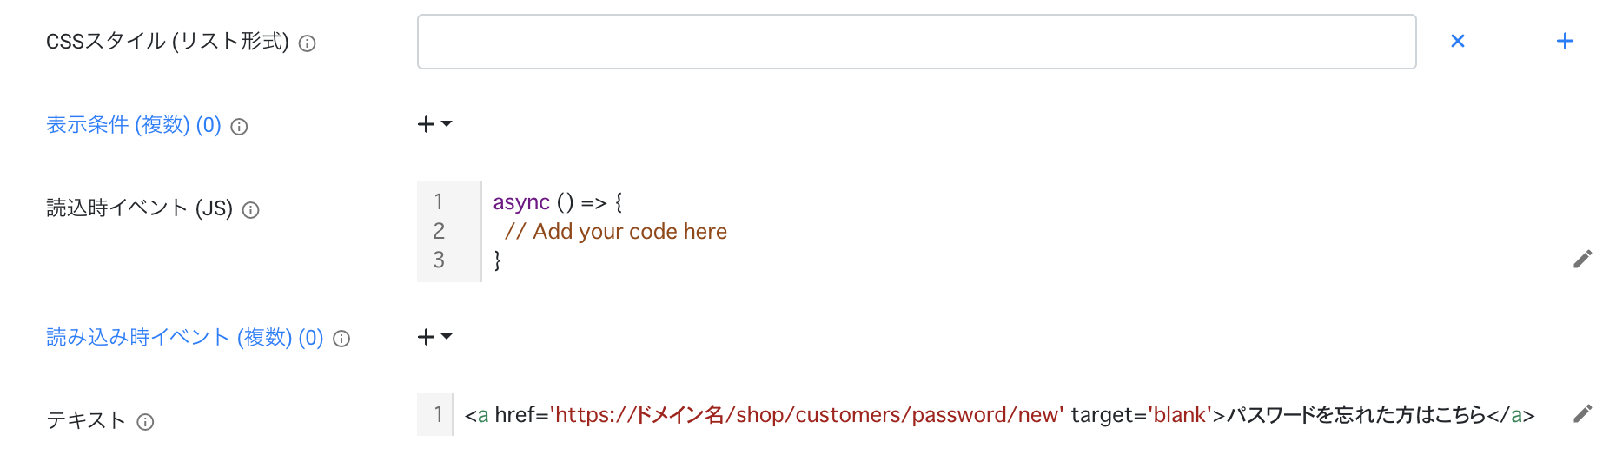Click the 'async () => {' line in the JS editor
Viewport: 1616px width, 455px height.
pos(558,202)
